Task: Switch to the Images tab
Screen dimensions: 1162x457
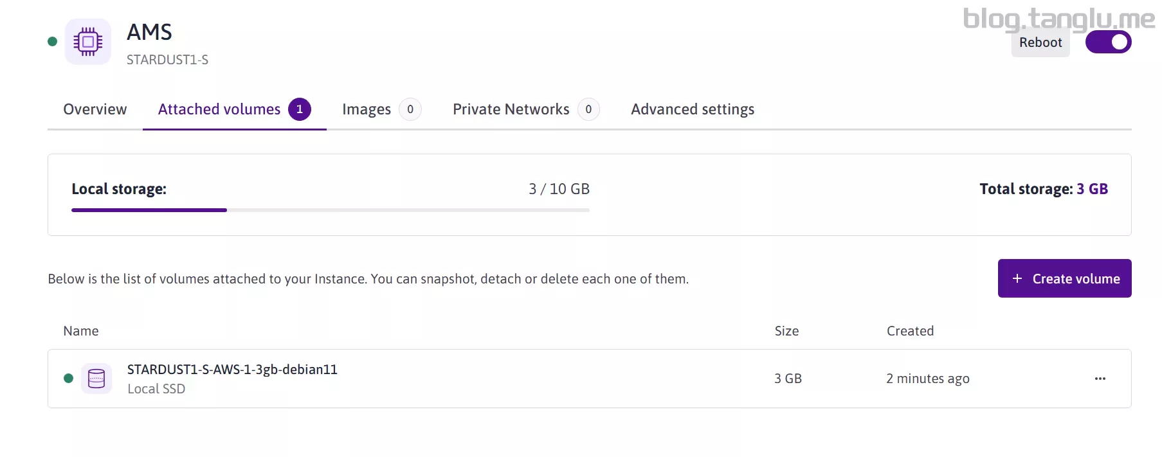Action: tap(366, 109)
